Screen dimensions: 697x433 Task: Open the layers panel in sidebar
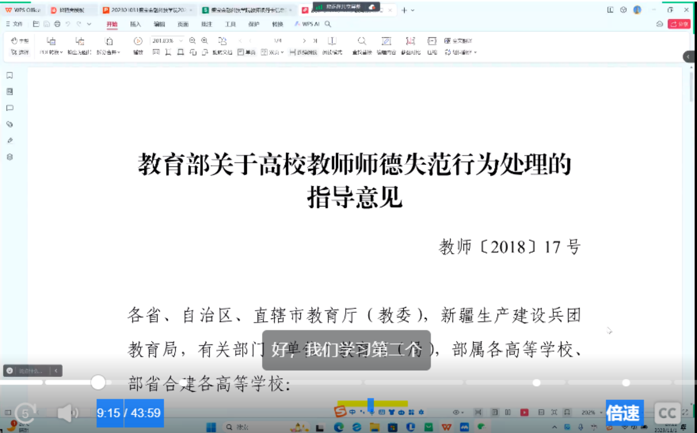[9, 157]
